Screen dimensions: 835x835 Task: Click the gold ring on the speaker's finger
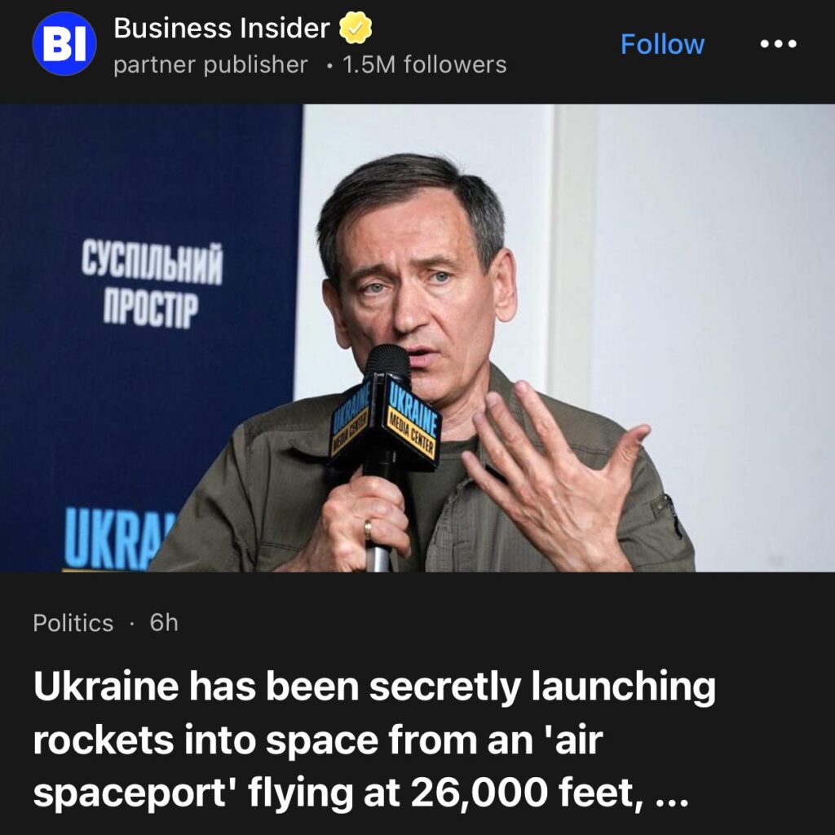pyautogui.click(x=368, y=530)
